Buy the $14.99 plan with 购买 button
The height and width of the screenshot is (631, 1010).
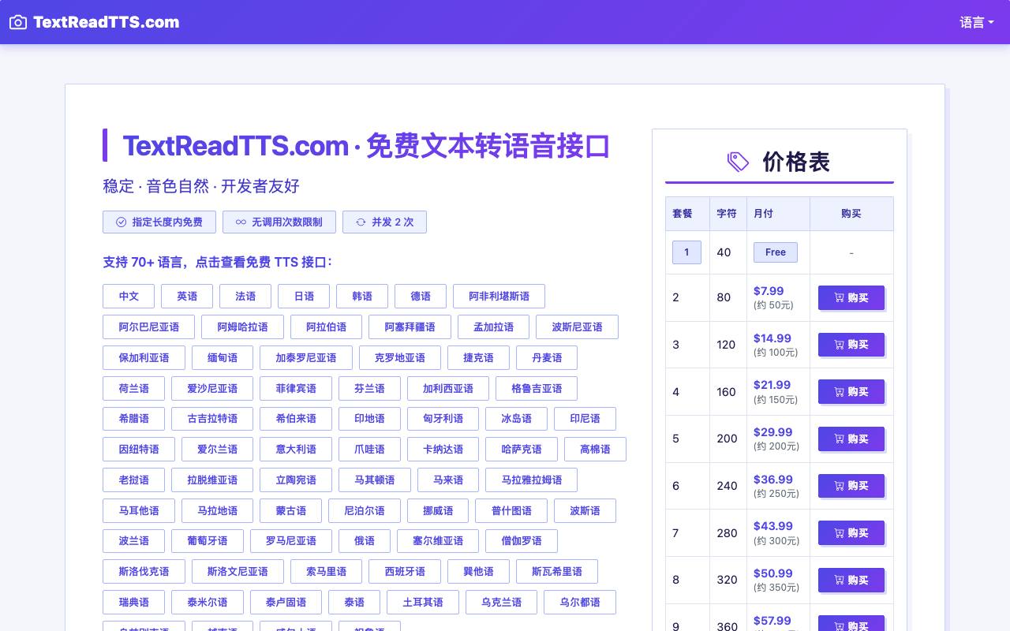click(851, 345)
